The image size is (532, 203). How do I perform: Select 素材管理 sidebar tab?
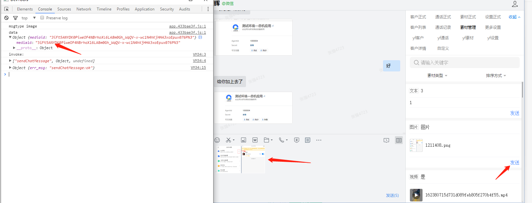[468, 28]
